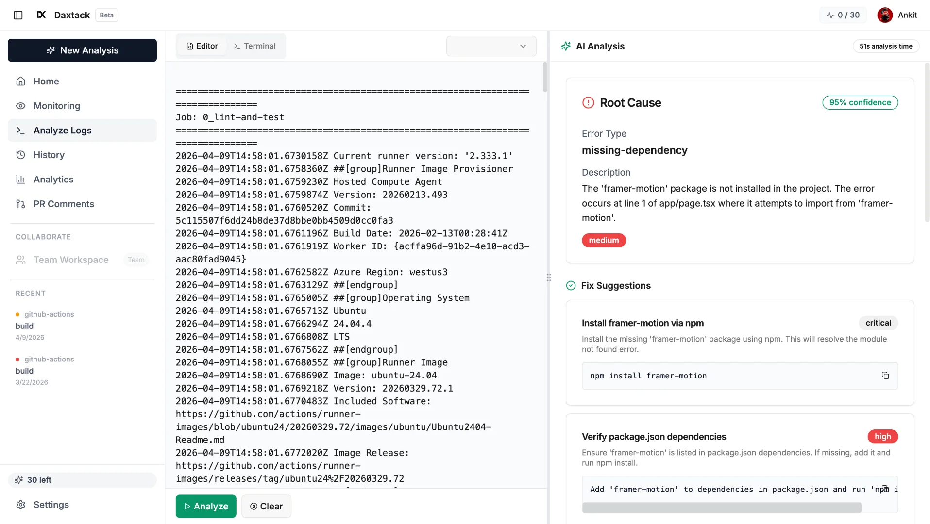Image resolution: width=930 pixels, height=524 pixels.
Task: Click the horizontal scrollbar under package.json code
Action: click(721, 508)
